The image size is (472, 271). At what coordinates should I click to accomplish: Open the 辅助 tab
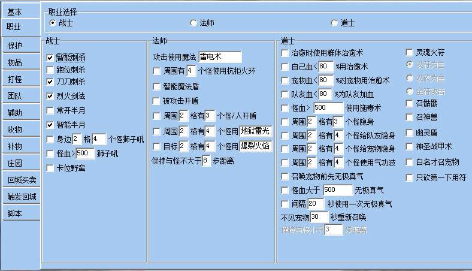(21, 113)
